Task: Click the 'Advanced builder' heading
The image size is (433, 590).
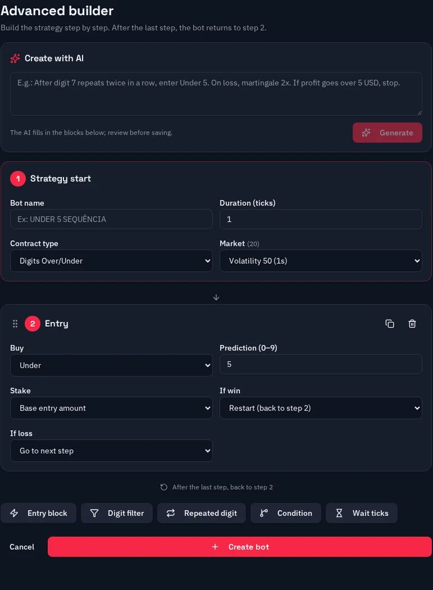Action: click(57, 11)
